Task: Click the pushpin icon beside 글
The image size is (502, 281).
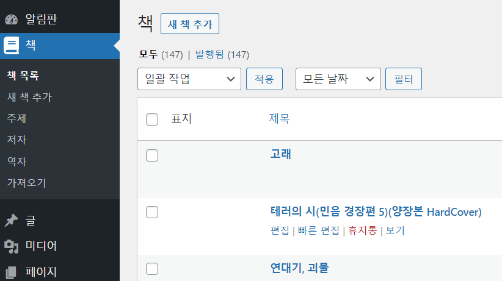Action: [x=12, y=220]
